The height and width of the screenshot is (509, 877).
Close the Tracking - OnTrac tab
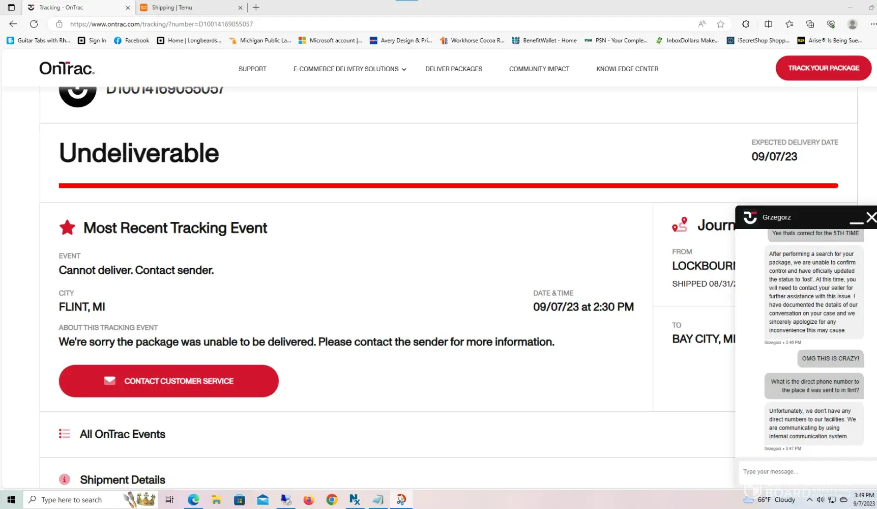click(x=128, y=8)
